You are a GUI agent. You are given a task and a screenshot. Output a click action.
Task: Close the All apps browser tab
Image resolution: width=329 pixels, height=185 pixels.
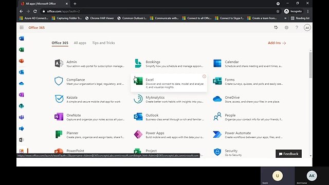tap(66, 4)
